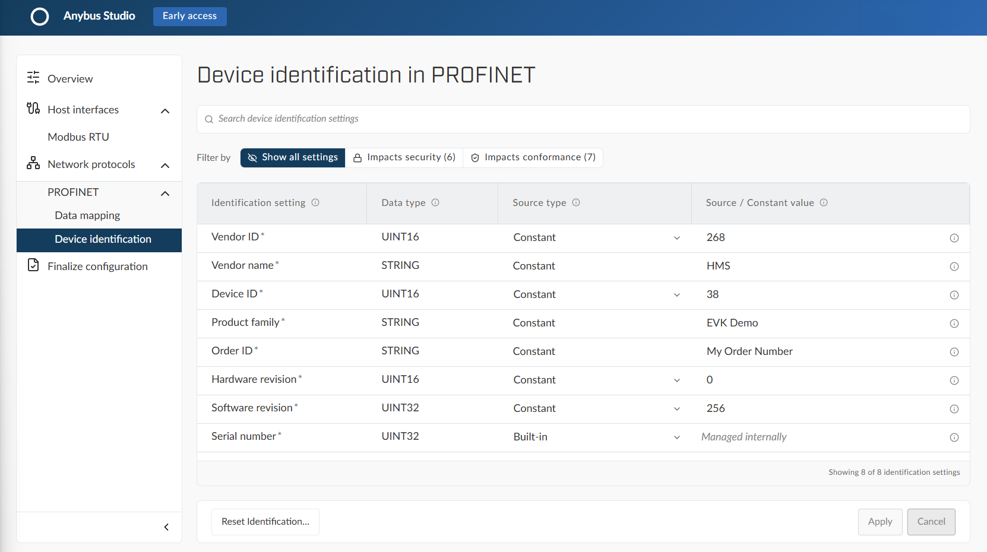Click the Managed internally text

(x=744, y=437)
